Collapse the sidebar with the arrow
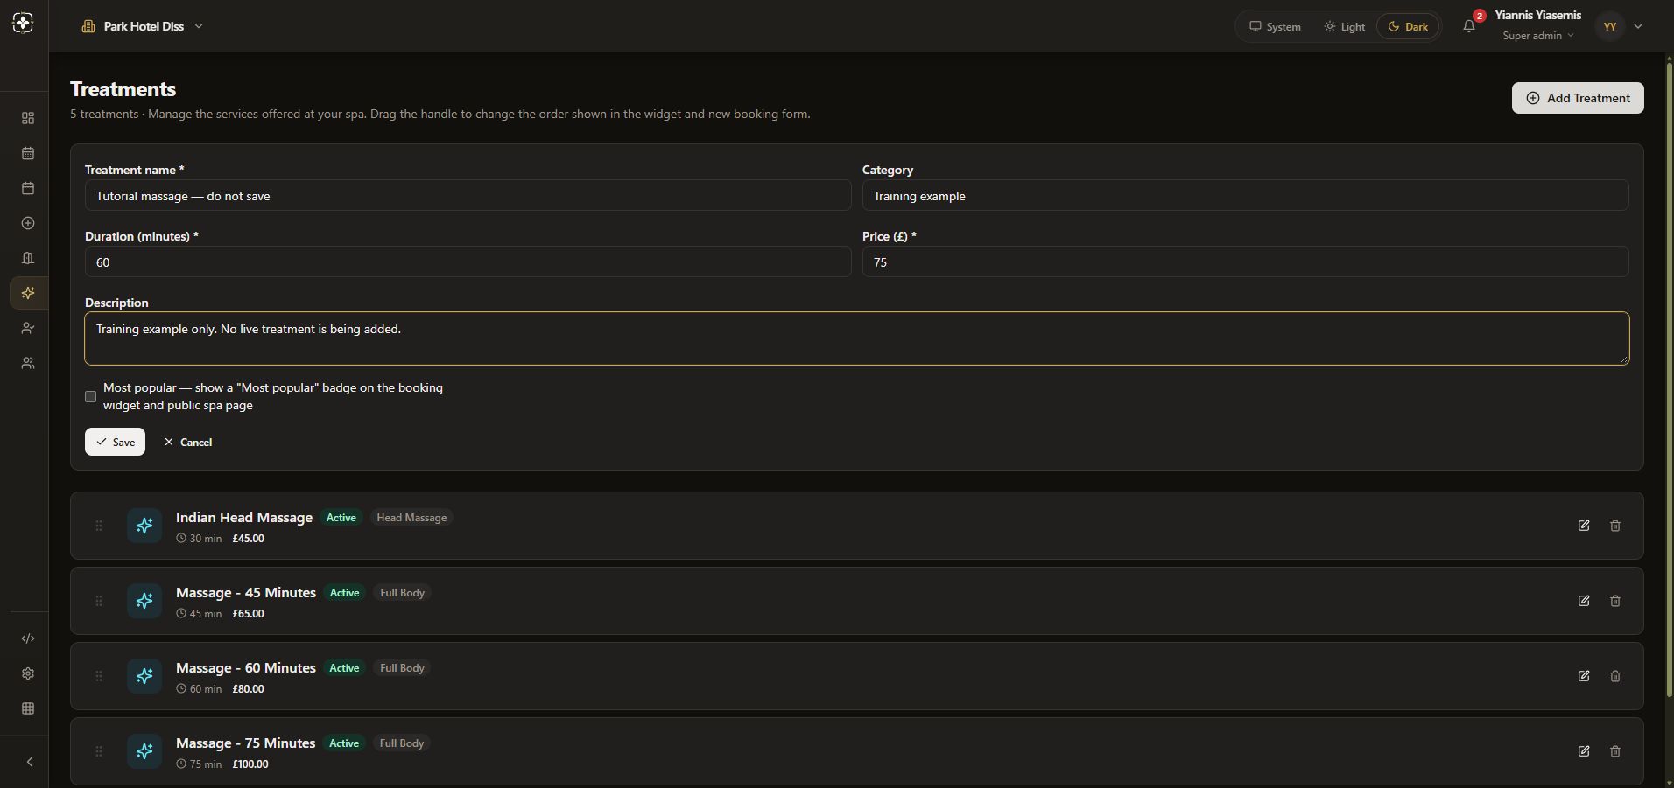The image size is (1674, 788). [x=29, y=762]
